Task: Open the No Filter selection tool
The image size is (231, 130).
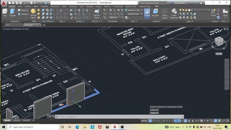Action: click(x=155, y=13)
